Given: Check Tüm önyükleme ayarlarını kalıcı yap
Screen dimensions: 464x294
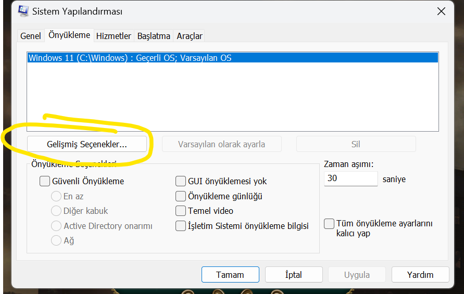Looking at the screenshot, I should click(x=329, y=224).
